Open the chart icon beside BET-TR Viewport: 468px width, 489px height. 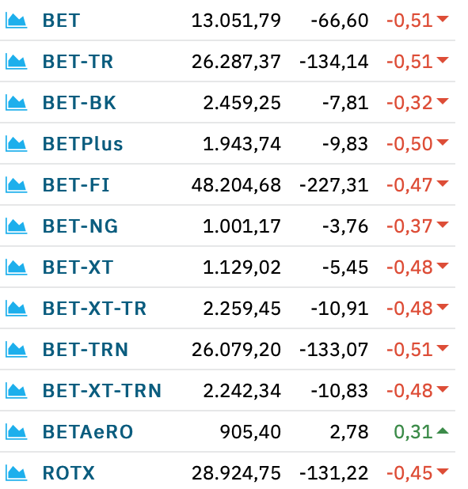(17, 62)
